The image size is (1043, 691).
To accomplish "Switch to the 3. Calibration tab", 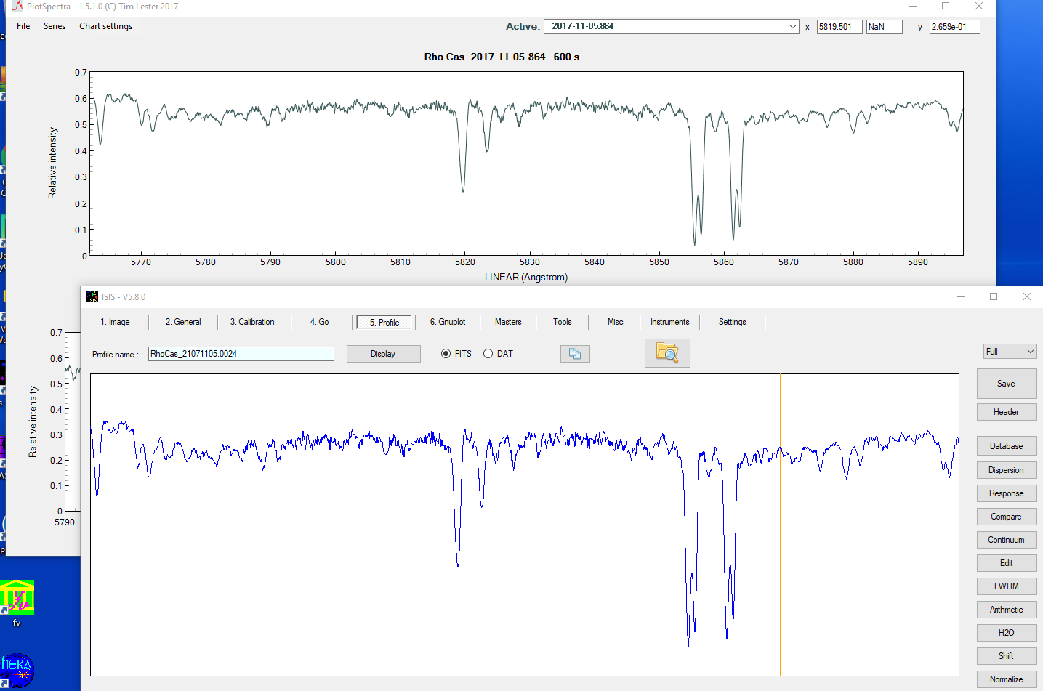I will [x=252, y=322].
